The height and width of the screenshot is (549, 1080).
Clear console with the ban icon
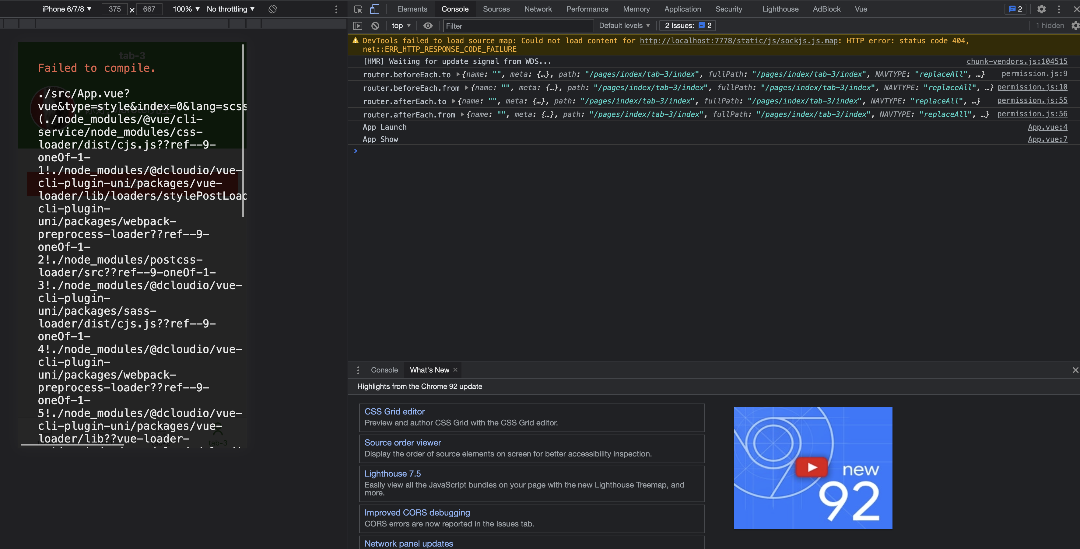tap(375, 26)
